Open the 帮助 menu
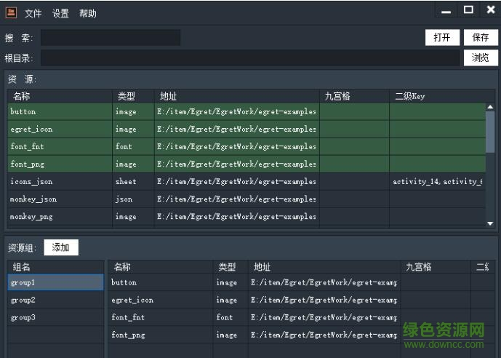 pos(87,14)
